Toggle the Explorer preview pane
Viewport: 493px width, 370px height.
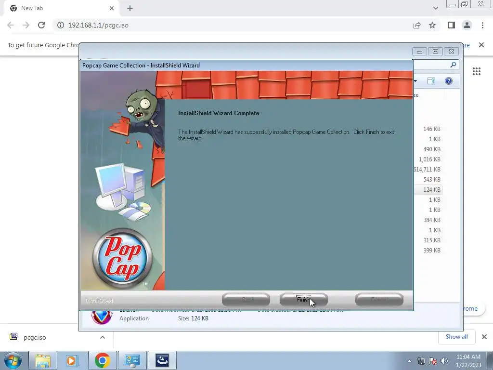pyautogui.click(x=431, y=81)
